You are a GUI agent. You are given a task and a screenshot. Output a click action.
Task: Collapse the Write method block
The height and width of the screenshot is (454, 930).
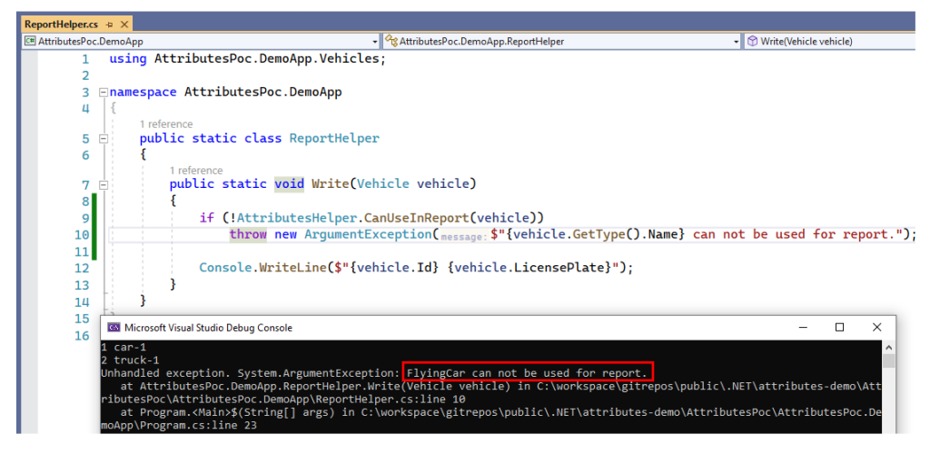104,184
